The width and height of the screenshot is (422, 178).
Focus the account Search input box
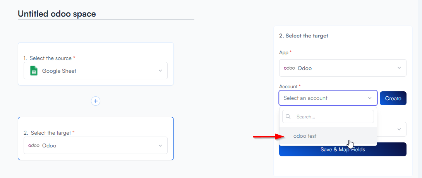tap(332, 116)
